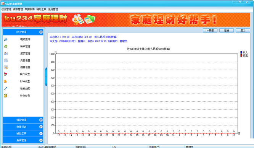Click the red 支出 legend swatch
The height and width of the screenshot is (148, 254).
tap(241, 55)
